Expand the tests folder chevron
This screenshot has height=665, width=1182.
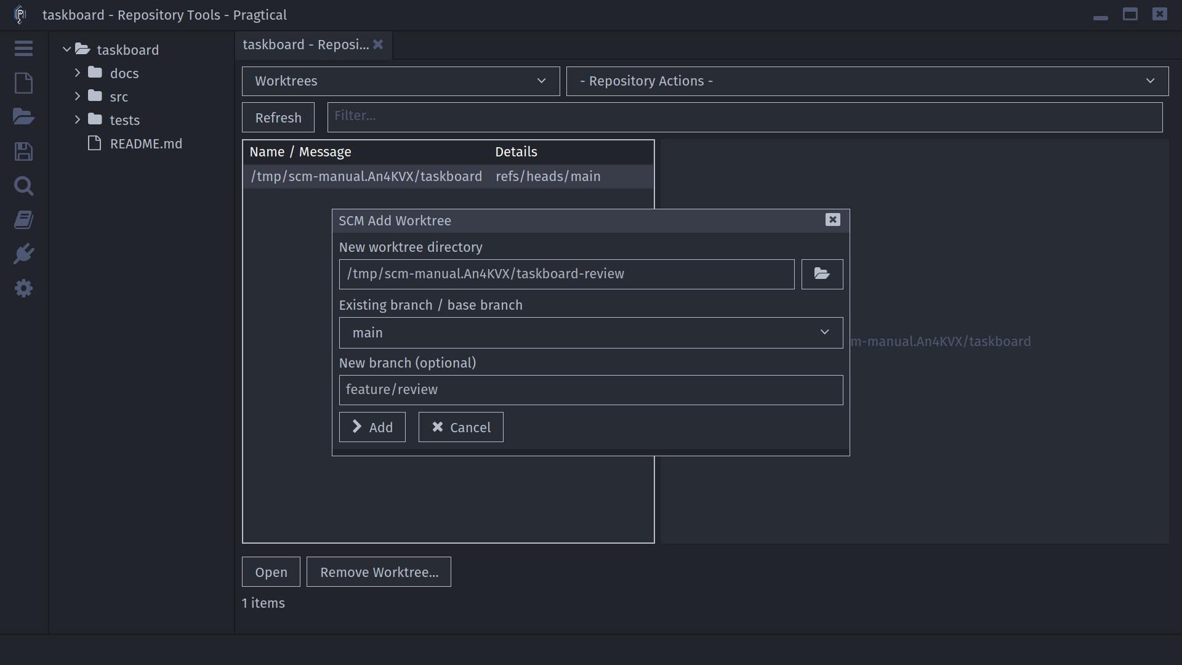[x=78, y=119]
